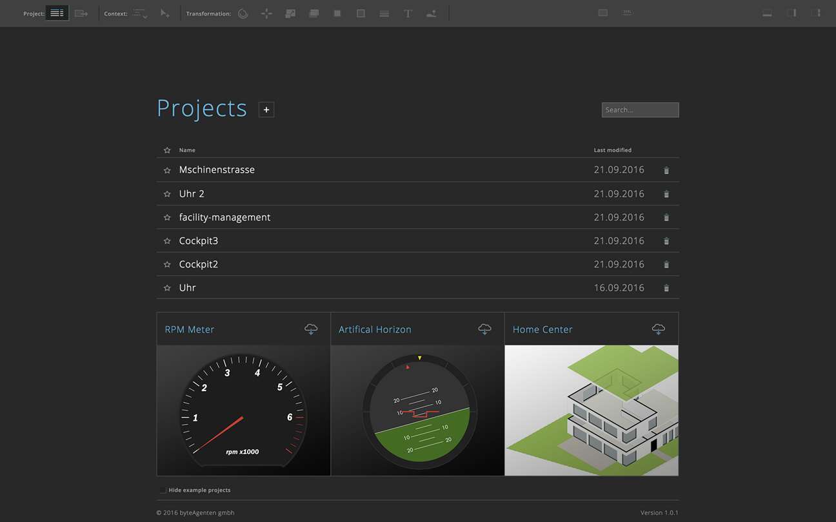Click the project export arrow icon

pyautogui.click(x=81, y=13)
